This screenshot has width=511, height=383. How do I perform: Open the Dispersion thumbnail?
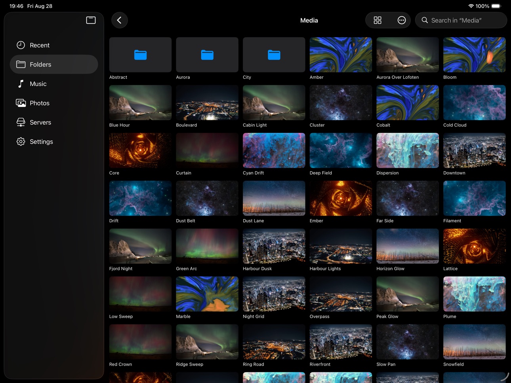tap(408, 150)
